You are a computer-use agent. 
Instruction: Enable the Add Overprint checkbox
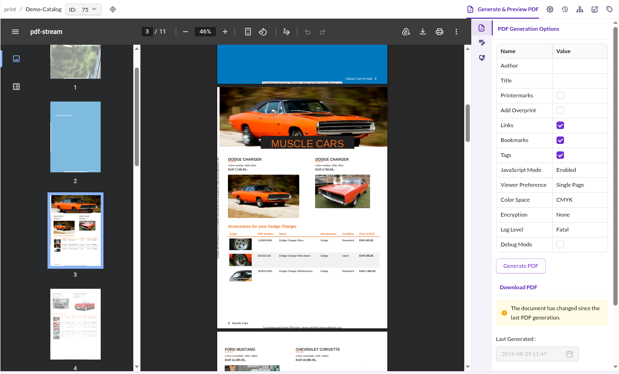(x=560, y=110)
